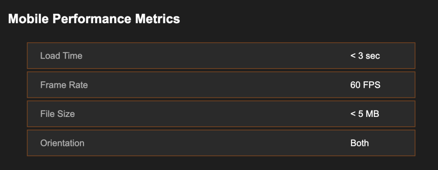The height and width of the screenshot is (170, 438).
Task: Click the Mobile Performance Metrics heading
Action: pos(94,19)
